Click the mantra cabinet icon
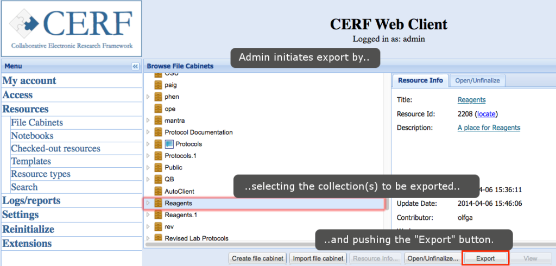This screenshot has width=556, height=266. pyautogui.click(x=158, y=120)
